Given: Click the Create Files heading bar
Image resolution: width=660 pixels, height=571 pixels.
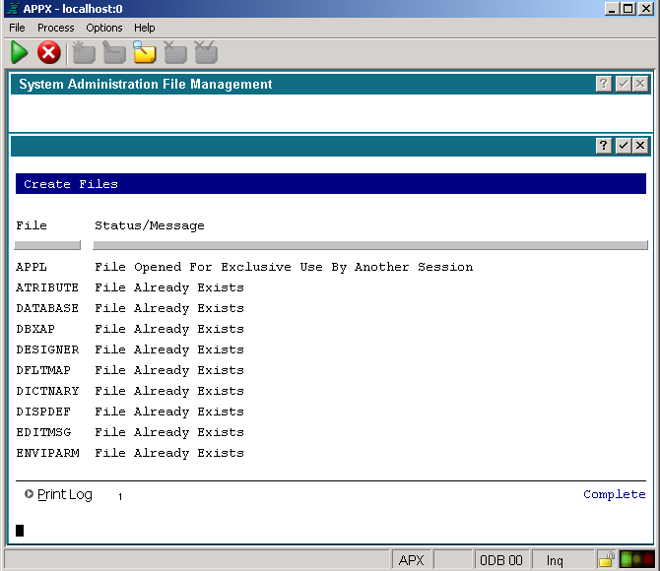Looking at the screenshot, I should coord(330,184).
